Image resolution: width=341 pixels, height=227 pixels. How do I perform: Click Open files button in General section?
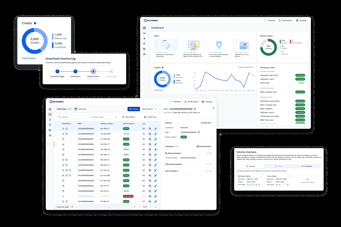click(206, 123)
